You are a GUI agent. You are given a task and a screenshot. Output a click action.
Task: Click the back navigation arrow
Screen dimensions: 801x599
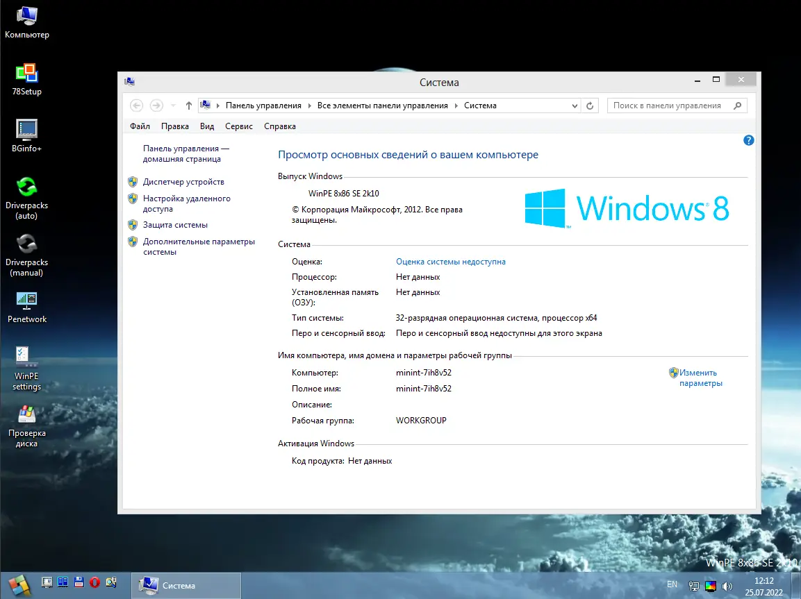pyautogui.click(x=136, y=106)
